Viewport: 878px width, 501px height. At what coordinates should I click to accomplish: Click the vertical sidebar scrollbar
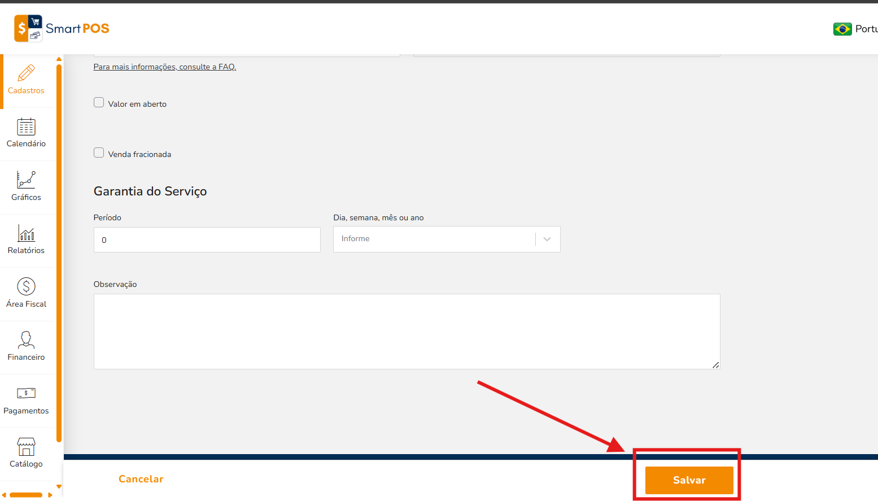click(59, 254)
